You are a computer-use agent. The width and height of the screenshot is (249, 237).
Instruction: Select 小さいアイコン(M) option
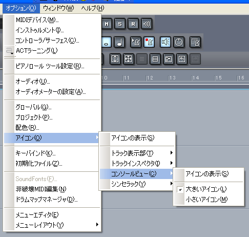209,200
